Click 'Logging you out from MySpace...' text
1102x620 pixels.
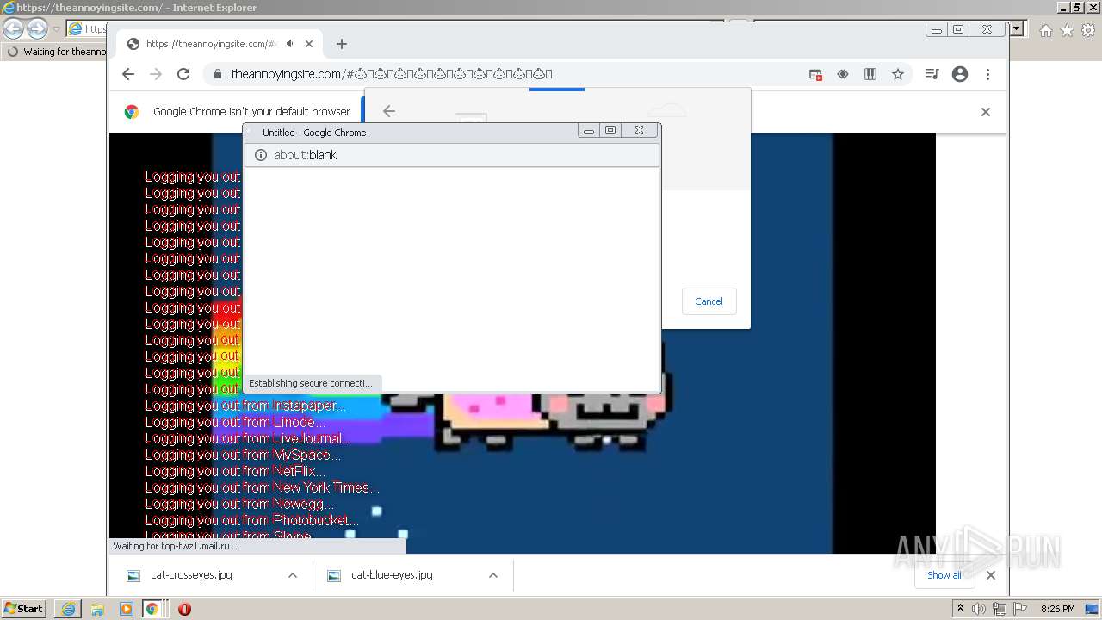[243, 455]
